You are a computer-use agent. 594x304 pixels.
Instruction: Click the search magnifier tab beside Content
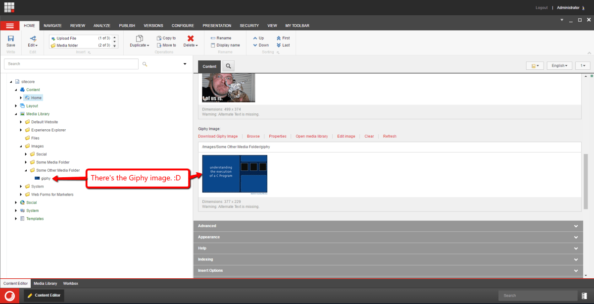pyautogui.click(x=228, y=66)
